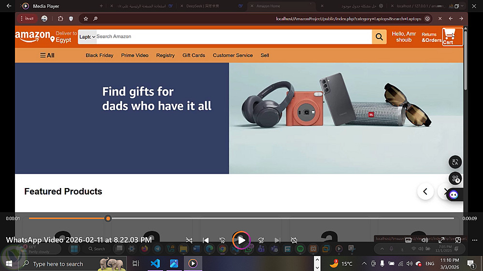
Task: Open the Gift Cards nav item
Action: click(x=194, y=55)
